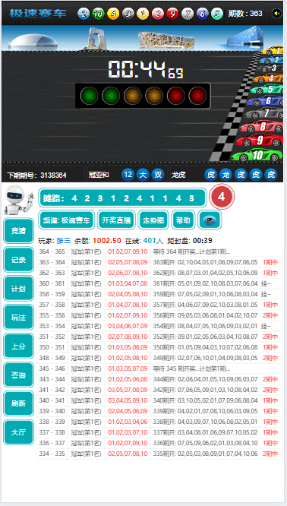Click the gray car number 7
This screenshot has height=506, width=287.
point(263,113)
